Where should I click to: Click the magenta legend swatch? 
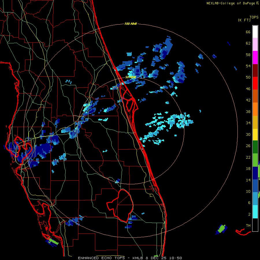point(255,57)
